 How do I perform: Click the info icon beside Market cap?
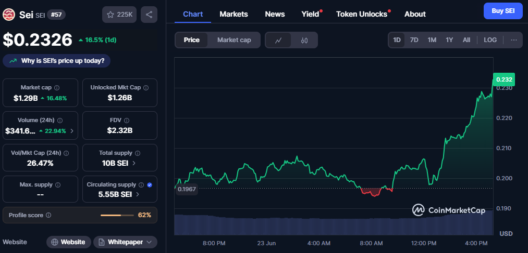[x=57, y=88]
